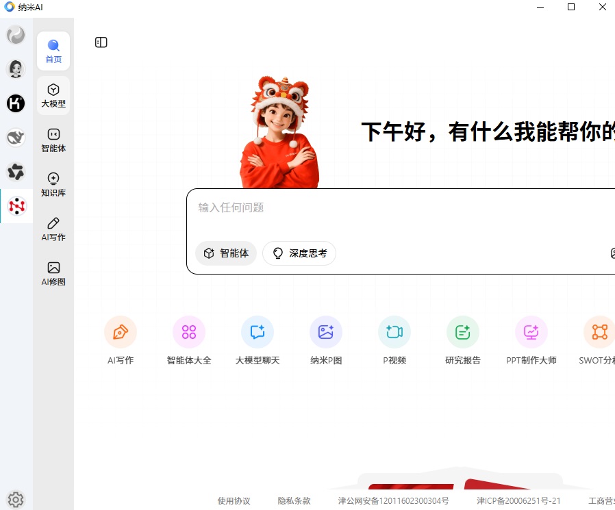Minimize the 纳米AI window
The height and width of the screenshot is (510, 615).
pyautogui.click(x=540, y=7)
